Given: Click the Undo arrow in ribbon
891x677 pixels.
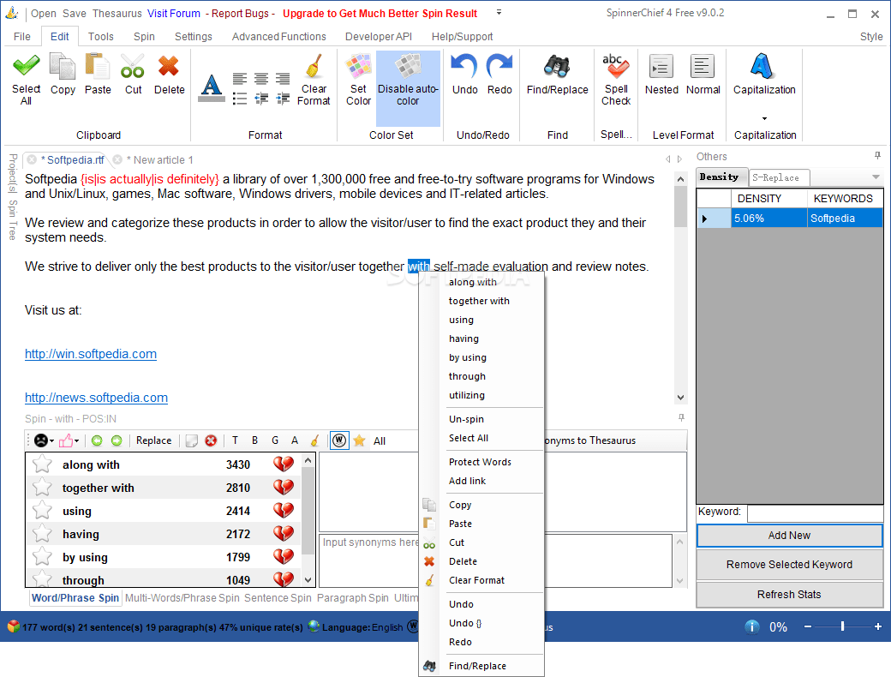Looking at the screenshot, I should pyautogui.click(x=465, y=66).
